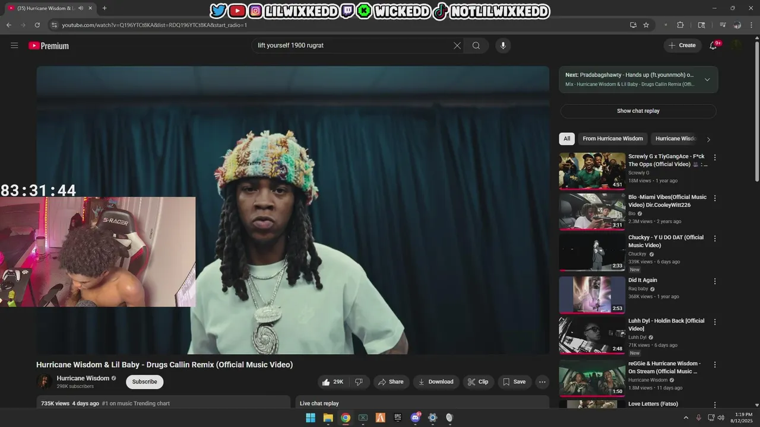Create a clip with the Clip button

coord(478,382)
